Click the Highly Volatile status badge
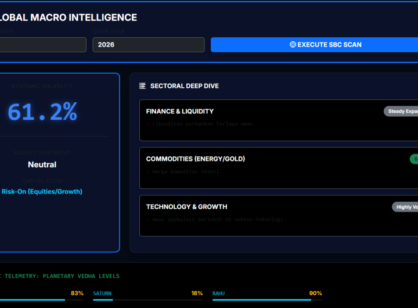The image size is (418, 308). [405, 206]
